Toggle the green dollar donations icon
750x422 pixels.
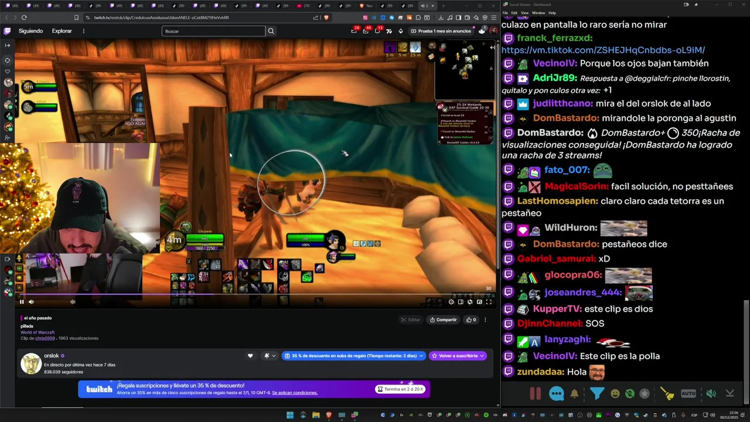click(x=629, y=394)
